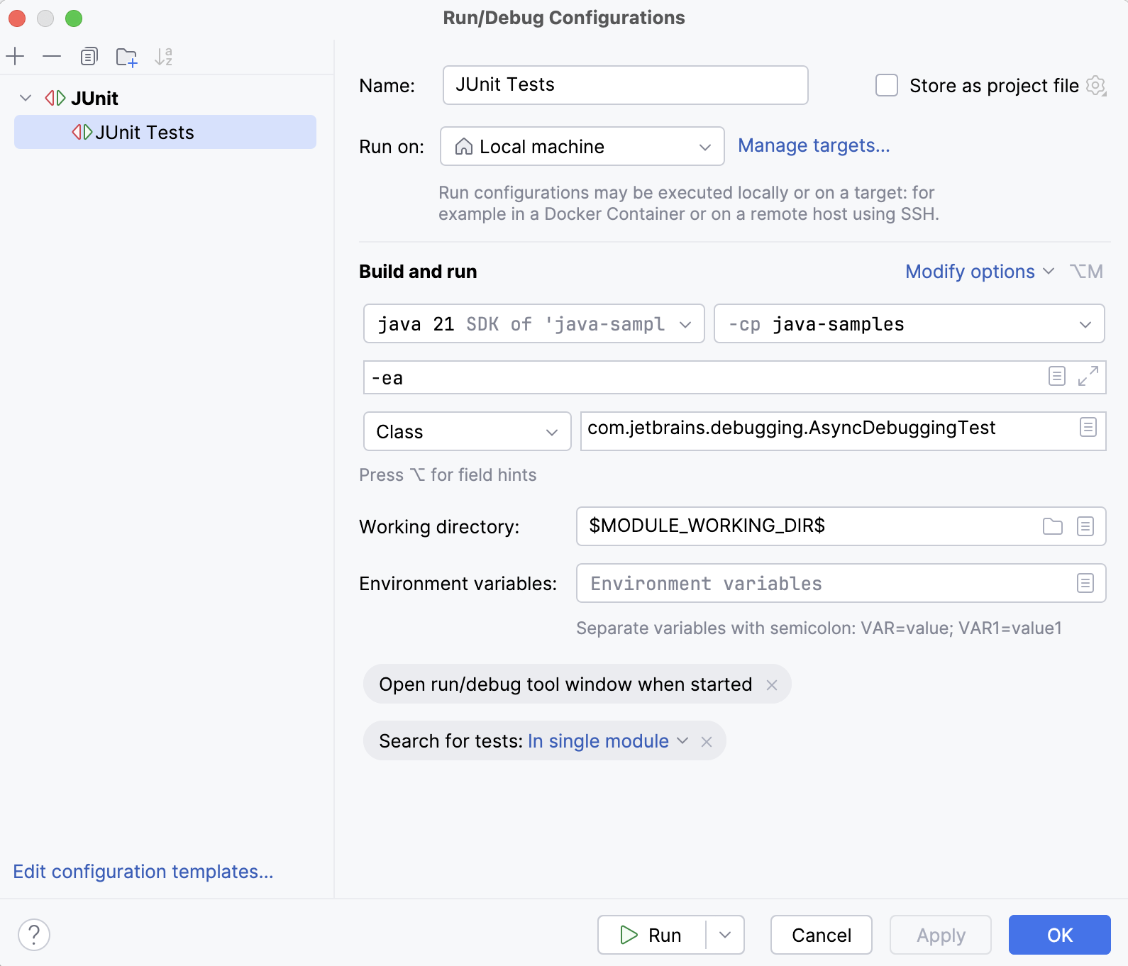The height and width of the screenshot is (966, 1128).
Task: Create a new configuration folder
Action: point(126,57)
